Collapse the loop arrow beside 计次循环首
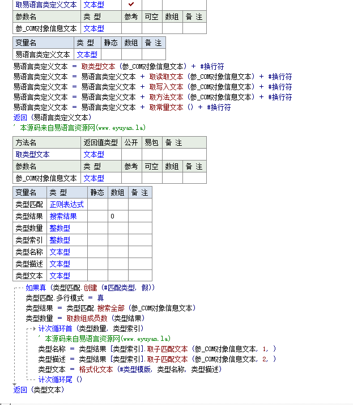 pos(35,329)
